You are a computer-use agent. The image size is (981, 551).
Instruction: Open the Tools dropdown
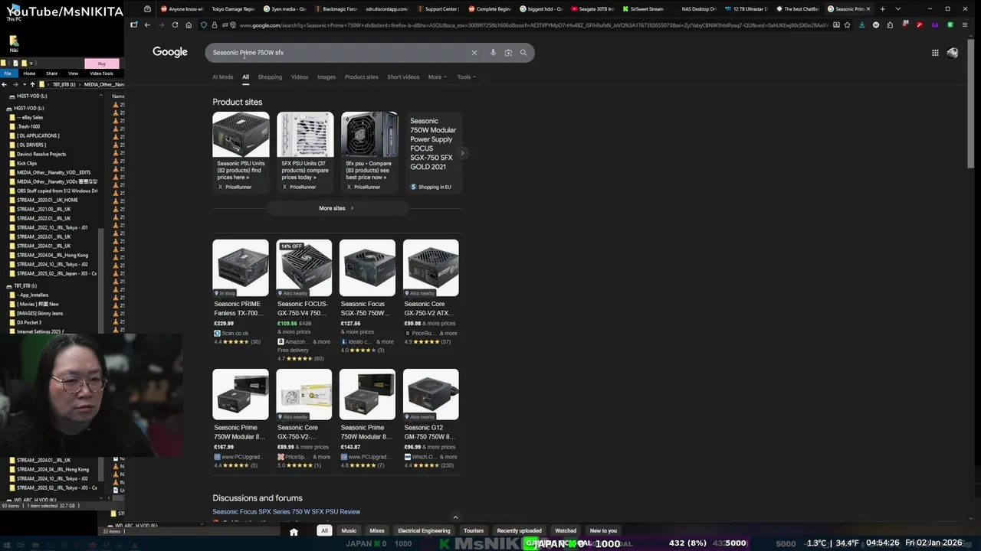tap(466, 77)
